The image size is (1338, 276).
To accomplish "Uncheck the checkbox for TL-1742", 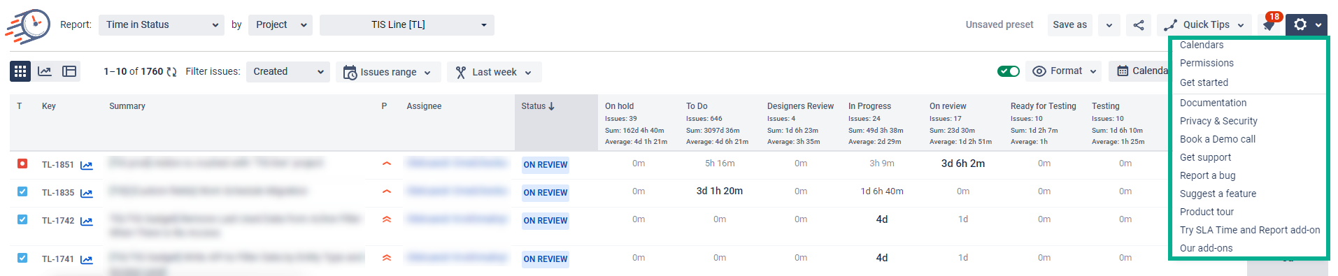I will pyautogui.click(x=22, y=219).
